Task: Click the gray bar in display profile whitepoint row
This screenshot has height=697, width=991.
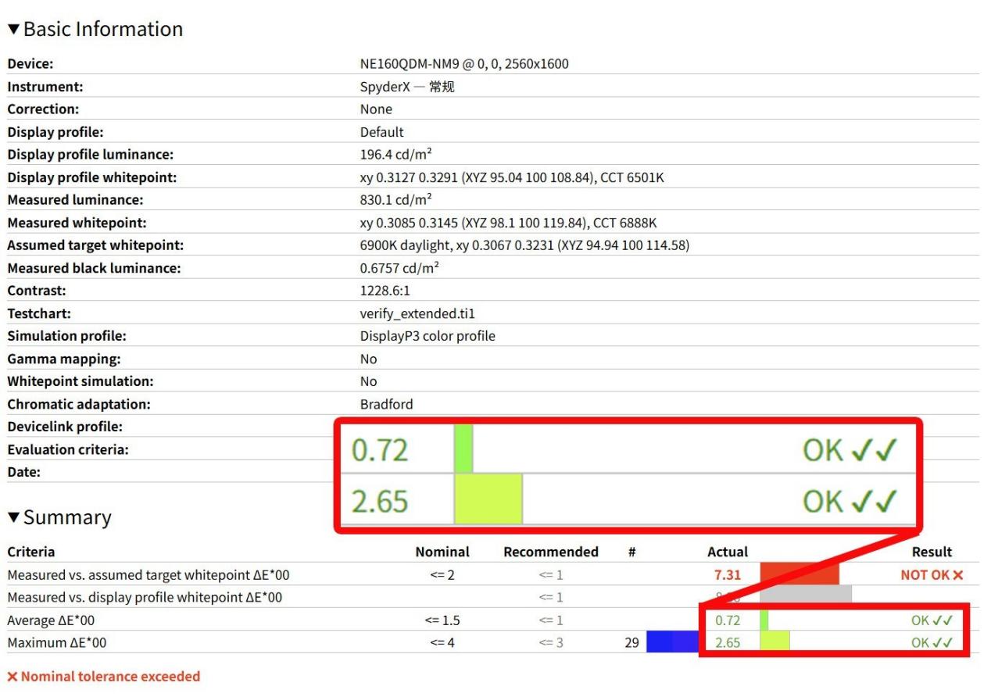Action: coord(805,597)
